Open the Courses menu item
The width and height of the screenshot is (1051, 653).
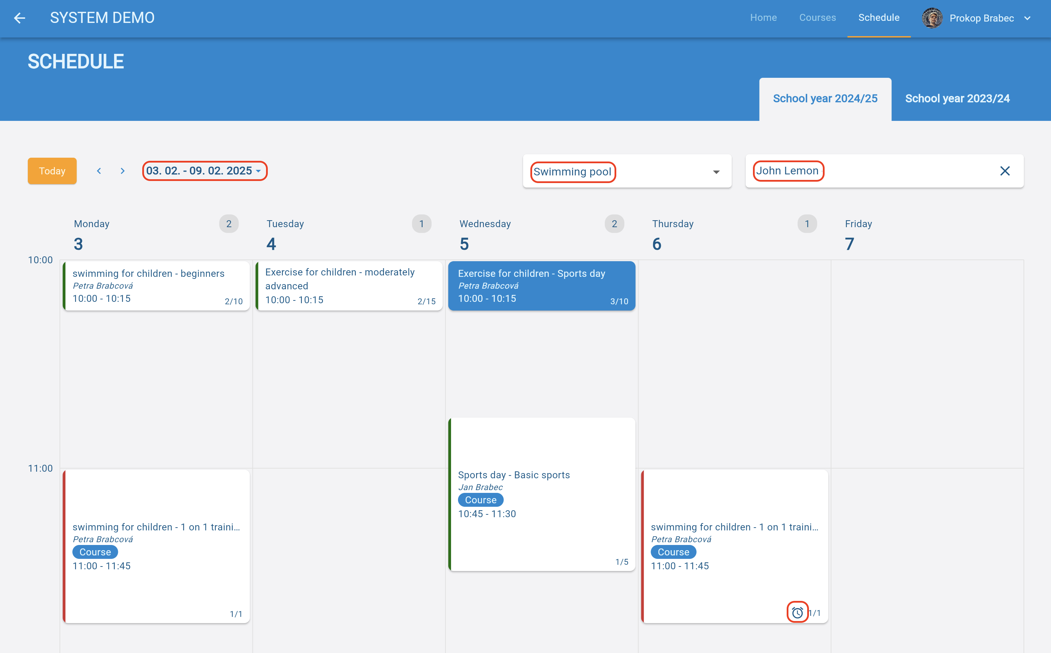(817, 18)
